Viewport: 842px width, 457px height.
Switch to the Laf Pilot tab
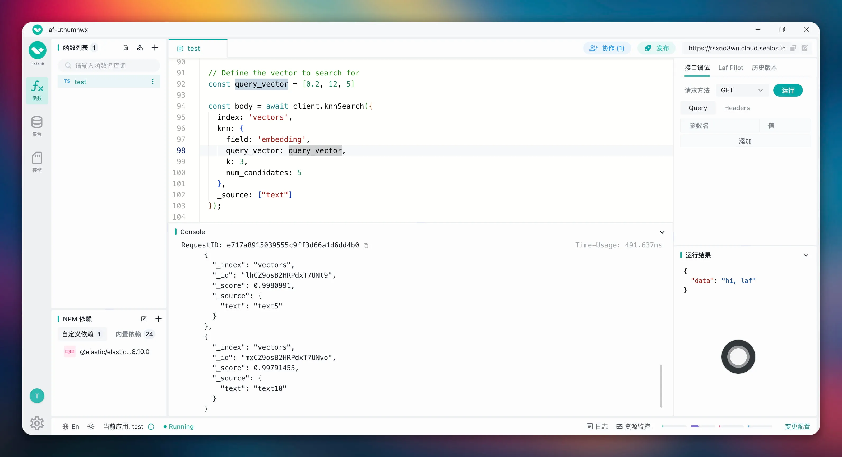[x=730, y=68]
